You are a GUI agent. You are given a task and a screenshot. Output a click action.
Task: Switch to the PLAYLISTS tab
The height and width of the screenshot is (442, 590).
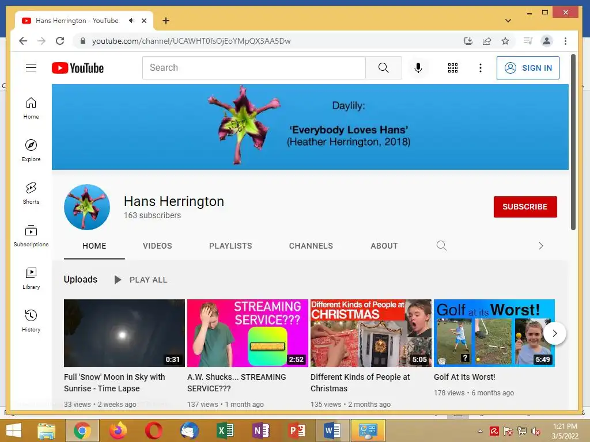point(230,246)
